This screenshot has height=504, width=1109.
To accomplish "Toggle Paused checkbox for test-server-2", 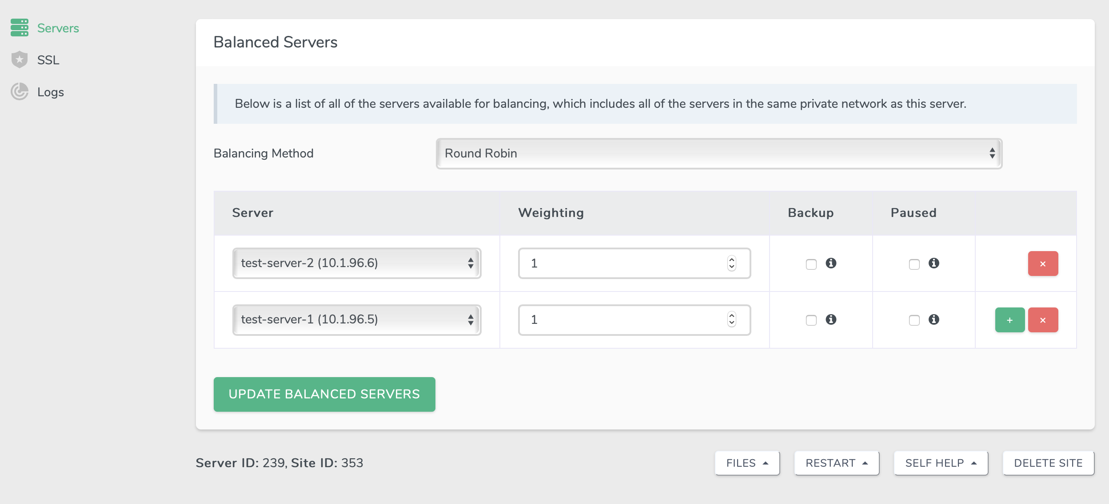I will point(914,264).
